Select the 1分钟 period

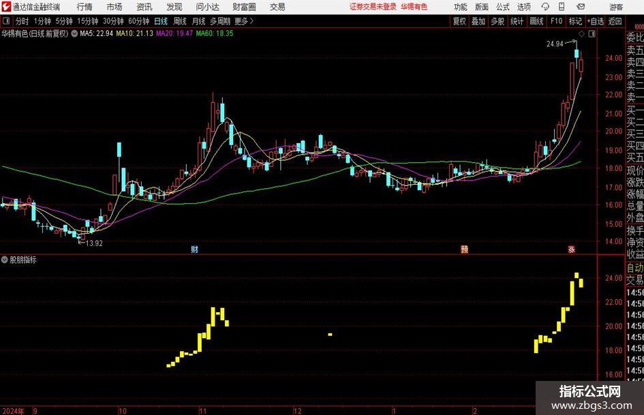(x=42, y=21)
